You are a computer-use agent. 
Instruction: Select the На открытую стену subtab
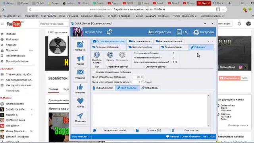(x=143, y=47)
